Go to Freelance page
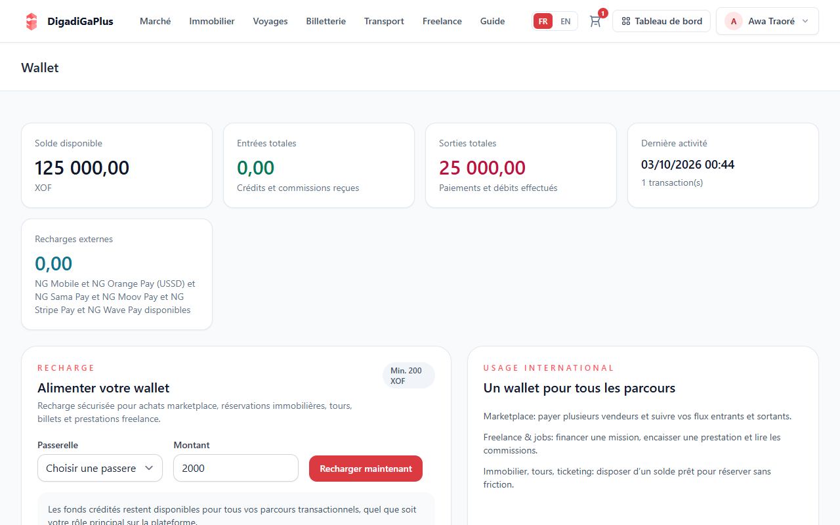840x525 pixels. (442, 21)
